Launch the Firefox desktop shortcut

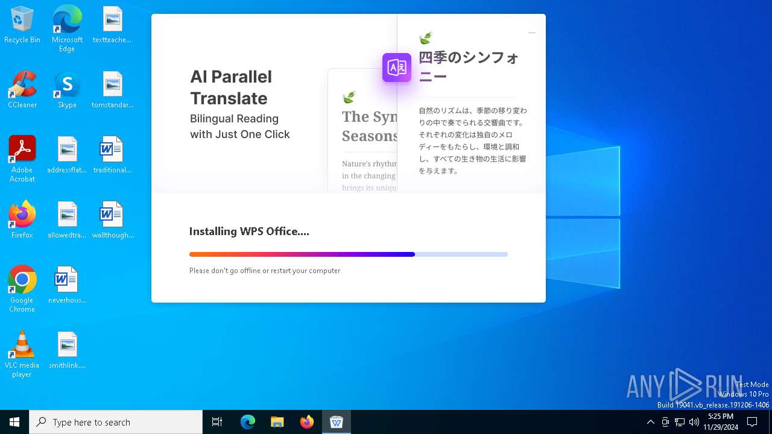tap(22, 220)
